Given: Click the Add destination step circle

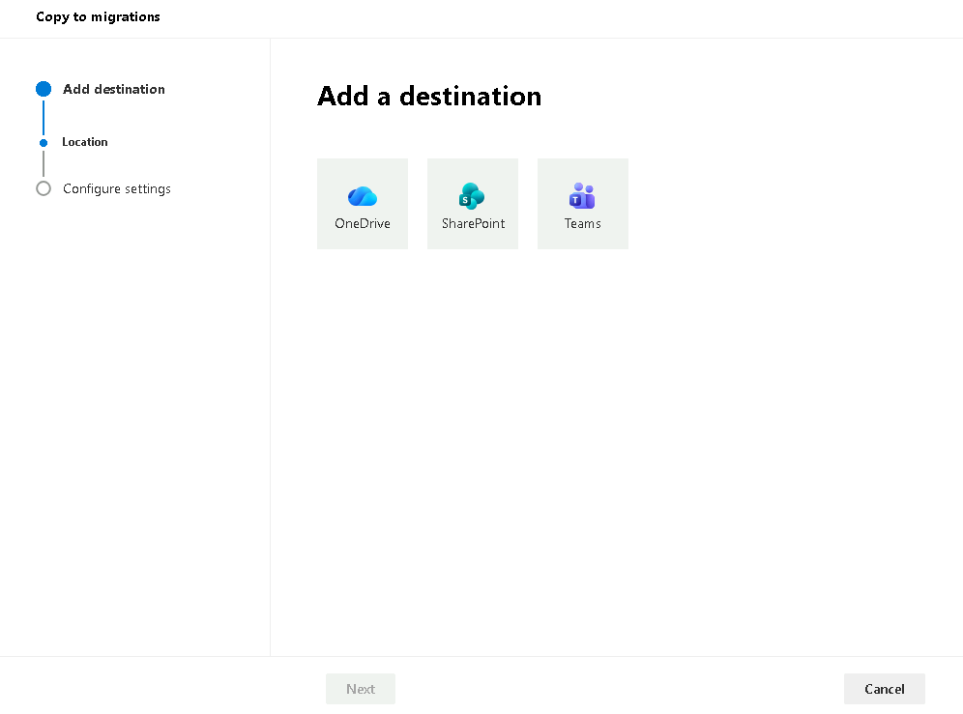Looking at the screenshot, I should click(44, 89).
